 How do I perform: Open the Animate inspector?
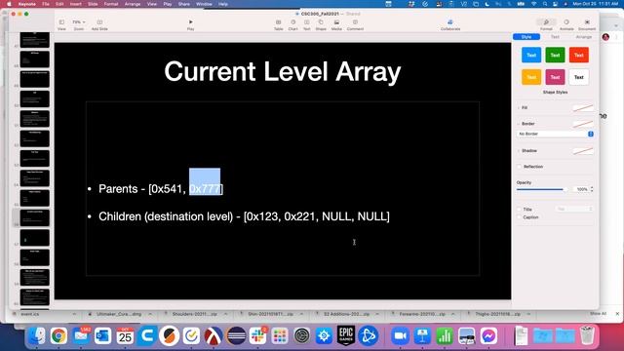point(566,24)
